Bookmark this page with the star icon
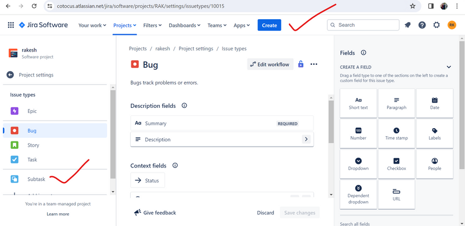 point(413,6)
